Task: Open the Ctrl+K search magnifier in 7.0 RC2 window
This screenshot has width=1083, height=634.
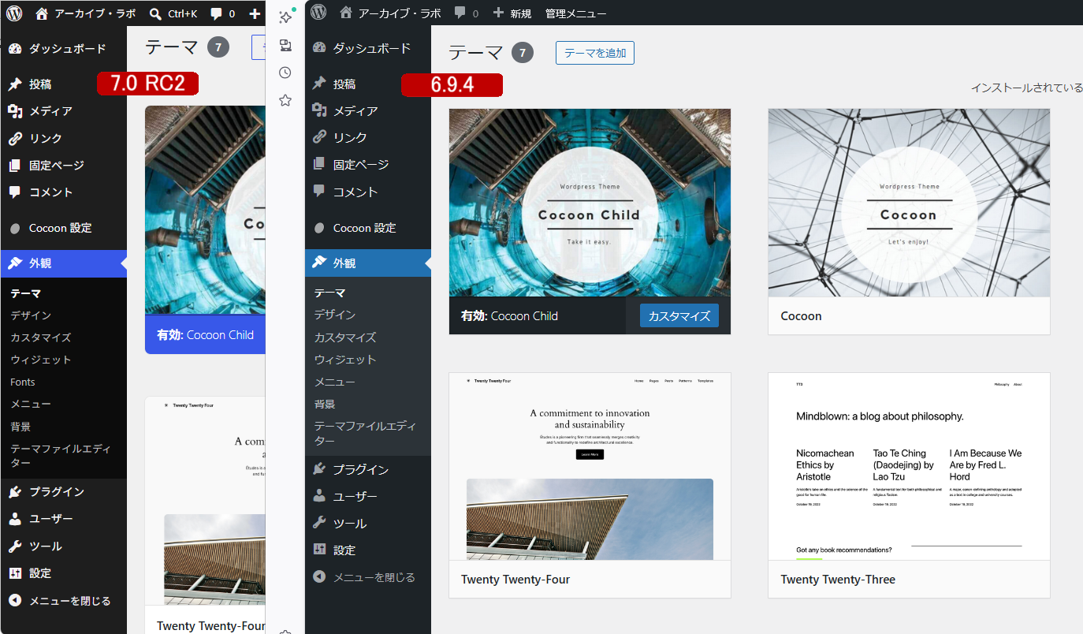Action: click(x=155, y=13)
